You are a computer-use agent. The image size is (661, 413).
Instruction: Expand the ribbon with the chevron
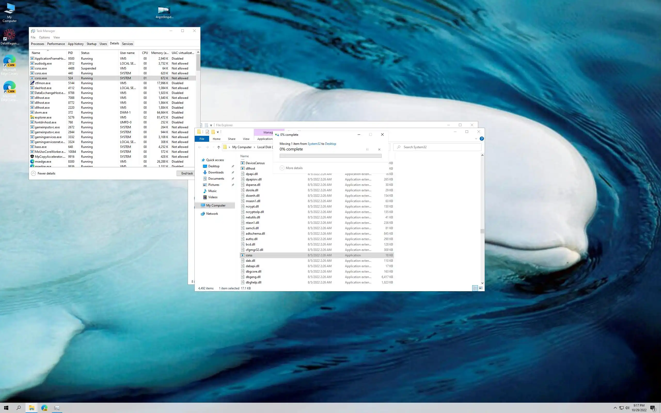pos(476,139)
